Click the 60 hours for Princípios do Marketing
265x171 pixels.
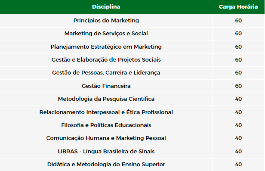coord(238,21)
